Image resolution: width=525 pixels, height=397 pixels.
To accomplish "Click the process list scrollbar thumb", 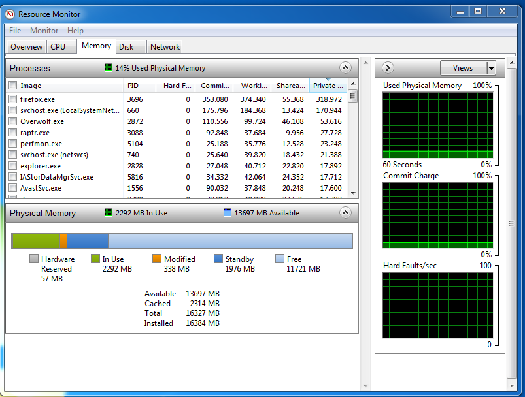I will [352, 97].
